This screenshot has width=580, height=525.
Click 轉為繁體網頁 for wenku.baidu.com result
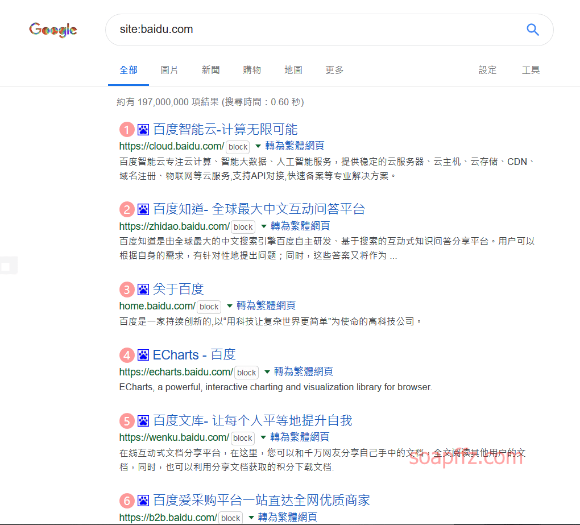point(300,437)
